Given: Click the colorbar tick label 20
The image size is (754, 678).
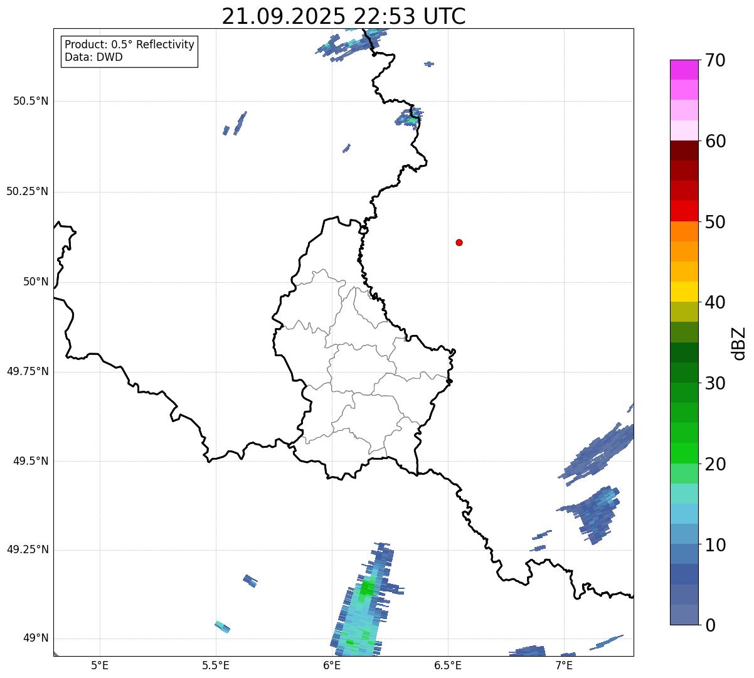Looking at the screenshot, I should (x=715, y=464).
